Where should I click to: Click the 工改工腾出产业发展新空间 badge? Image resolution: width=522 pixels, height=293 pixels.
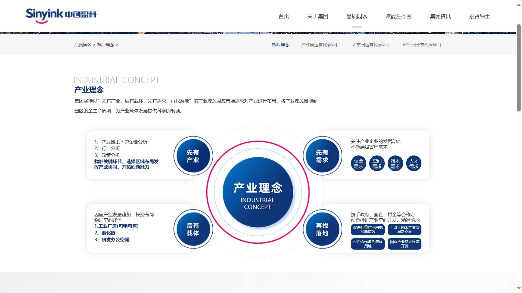(x=405, y=230)
